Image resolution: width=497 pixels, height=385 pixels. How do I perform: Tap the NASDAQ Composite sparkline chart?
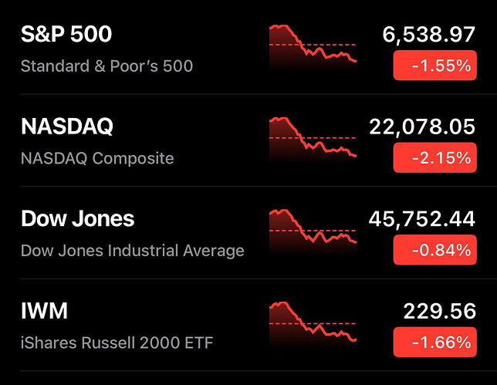click(313, 140)
